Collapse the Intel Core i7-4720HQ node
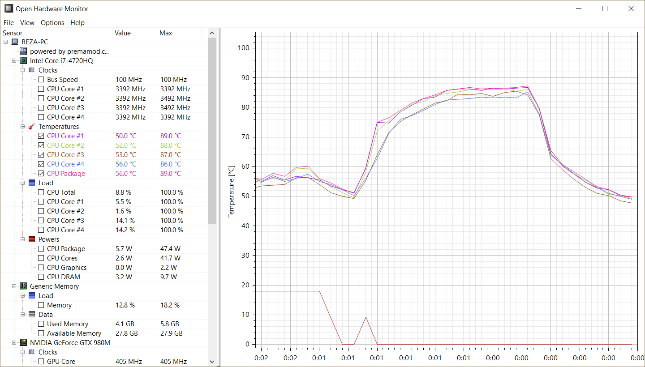Image resolution: width=645 pixels, height=367 pixels. [x=14, y=60]
